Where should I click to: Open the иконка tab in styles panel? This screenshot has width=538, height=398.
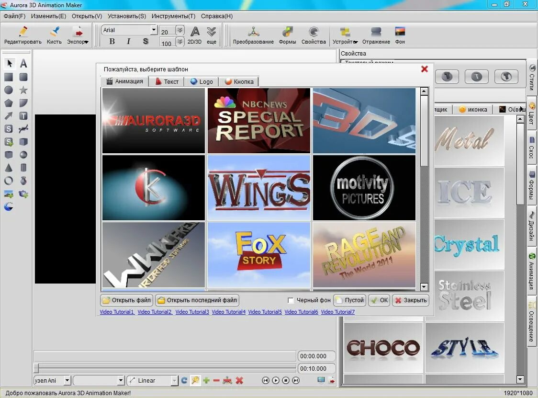click(x=473, y=110)
